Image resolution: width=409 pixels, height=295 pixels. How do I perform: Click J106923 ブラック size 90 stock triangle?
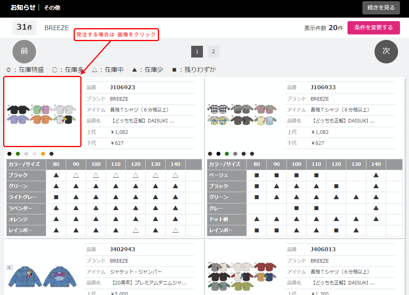pyautogui.click(x=76, y=175)
